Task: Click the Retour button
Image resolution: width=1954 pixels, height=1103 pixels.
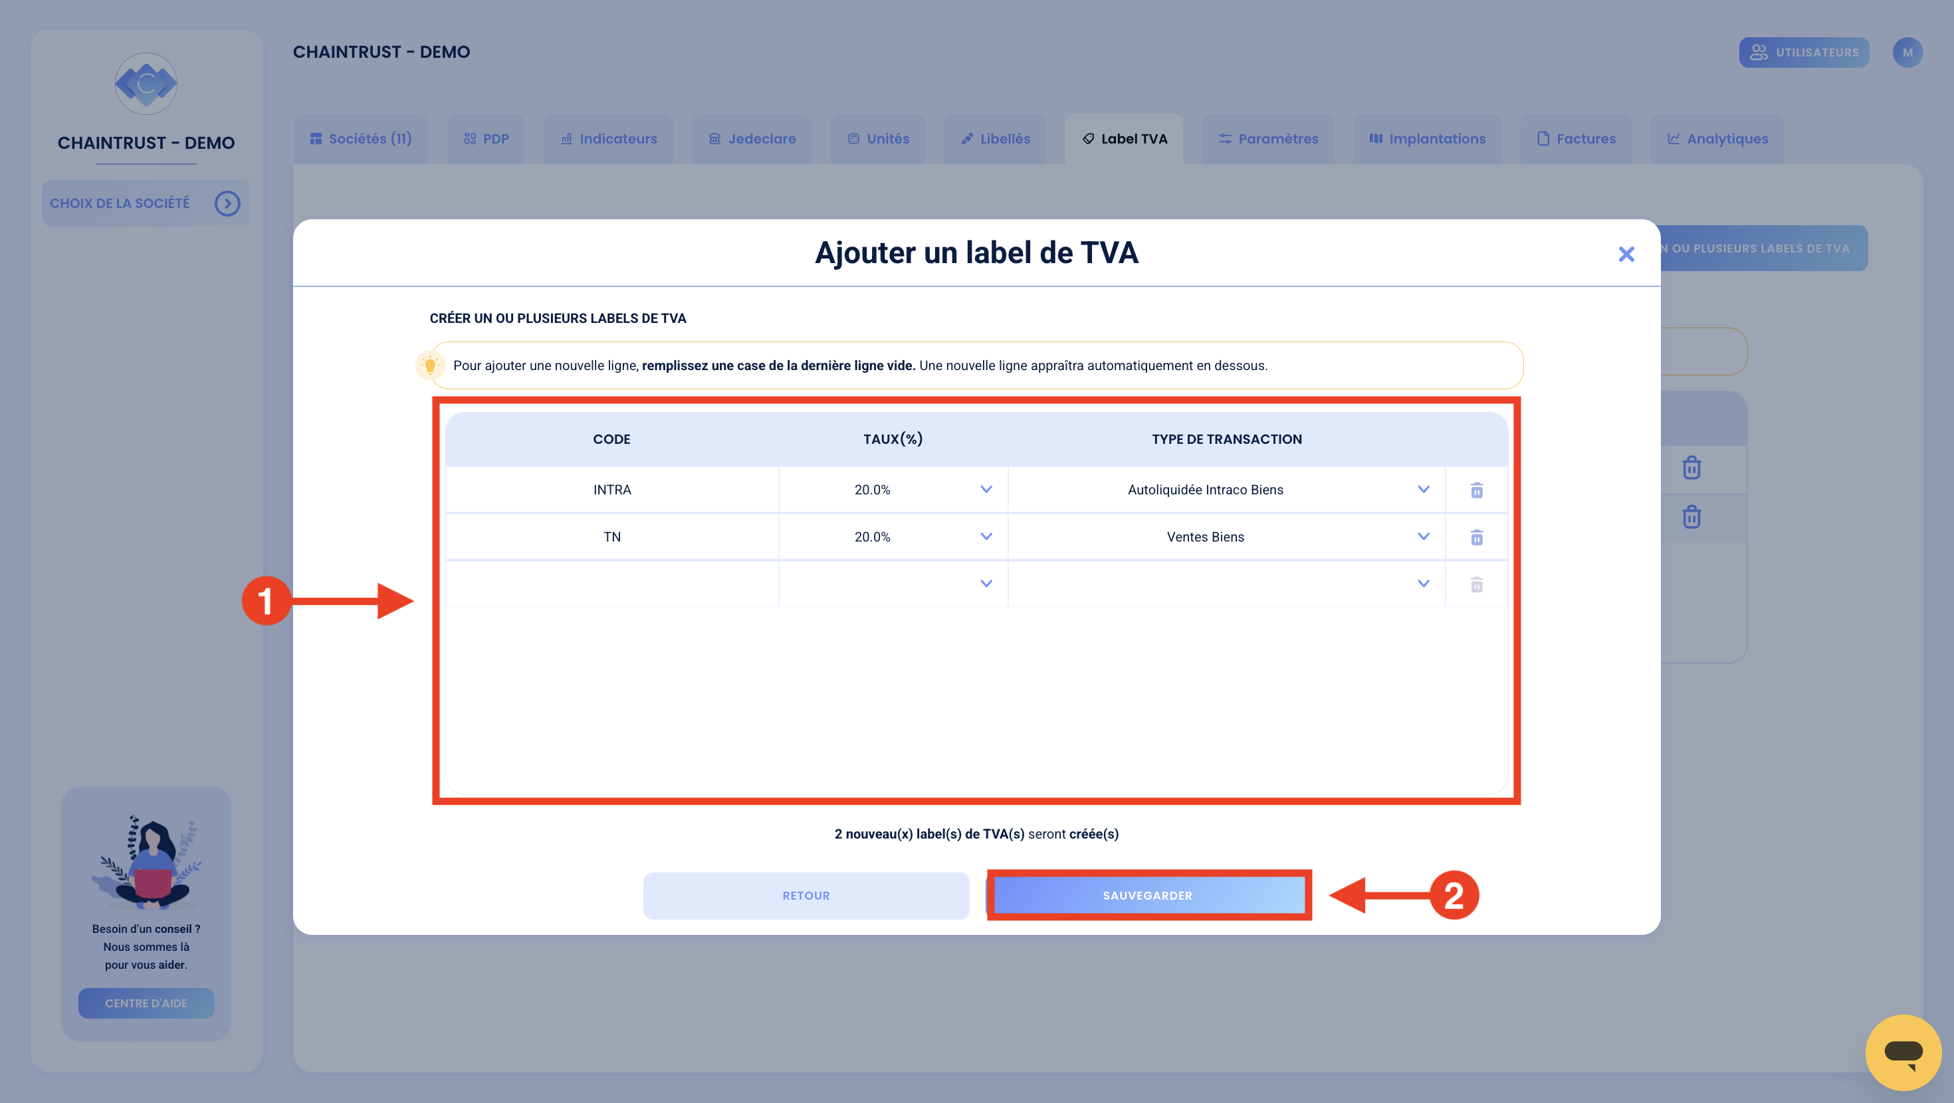Action: click(806, 895)
